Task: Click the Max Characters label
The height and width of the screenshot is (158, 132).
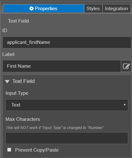Action: [23, 119]
